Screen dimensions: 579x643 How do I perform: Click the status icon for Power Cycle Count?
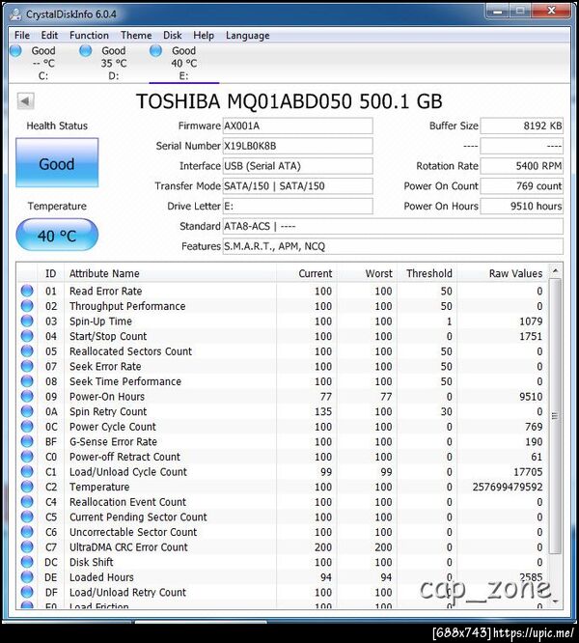pyautogui.click(x=27, y=427)
